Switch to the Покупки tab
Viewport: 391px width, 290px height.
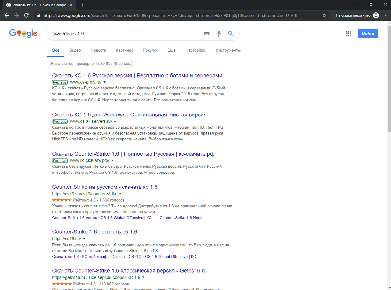[150, 50]
